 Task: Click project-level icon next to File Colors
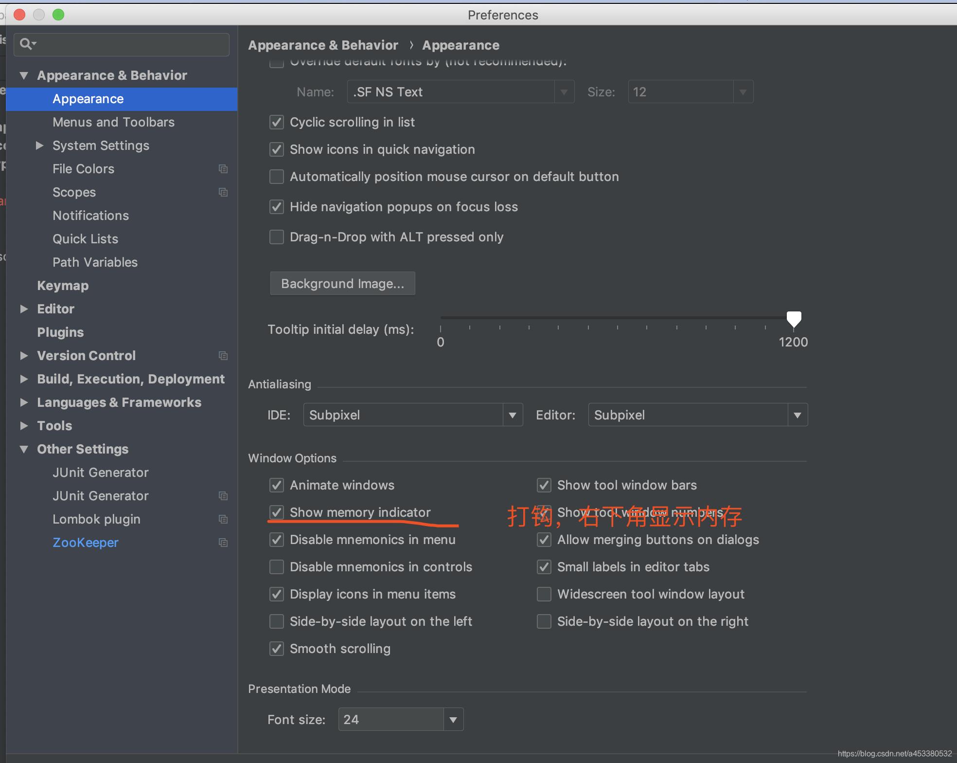pos(223,169)
